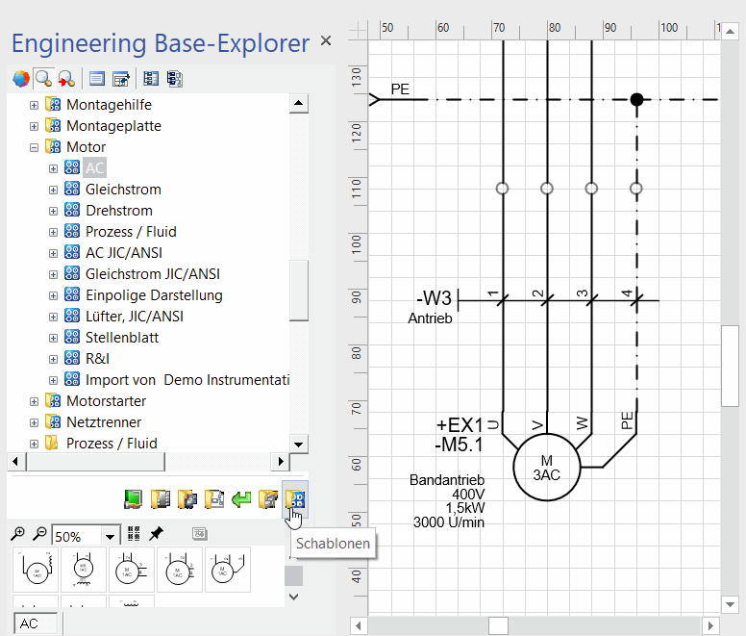Toggle the pin icon in stencil toolbar
Screen dimensions: 746x636
pyautogui.click(x=156, y=534)
